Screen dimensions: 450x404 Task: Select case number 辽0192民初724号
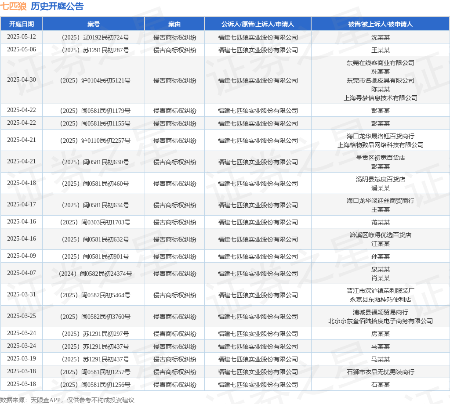pyautogui.click(x=95, y=37)
